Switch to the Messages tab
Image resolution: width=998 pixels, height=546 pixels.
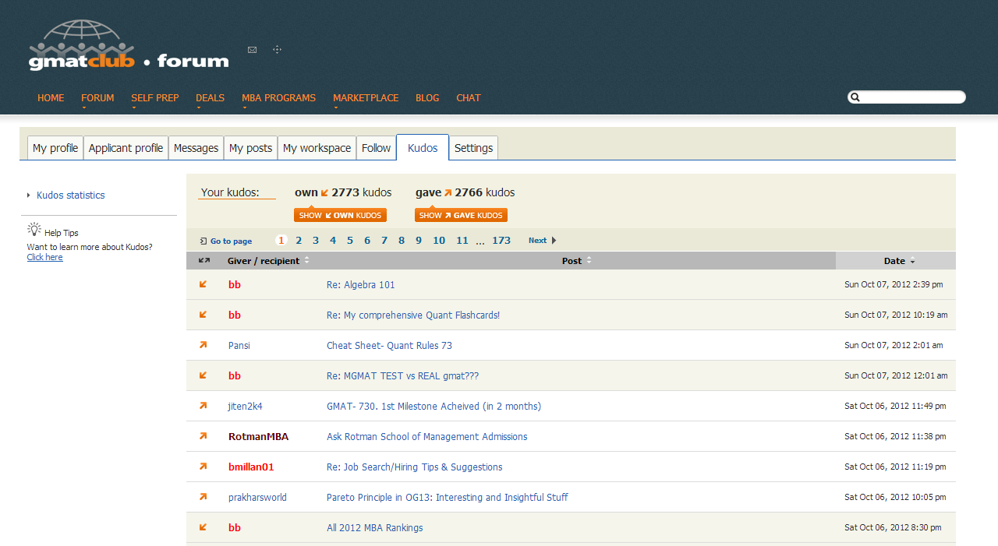196,148
